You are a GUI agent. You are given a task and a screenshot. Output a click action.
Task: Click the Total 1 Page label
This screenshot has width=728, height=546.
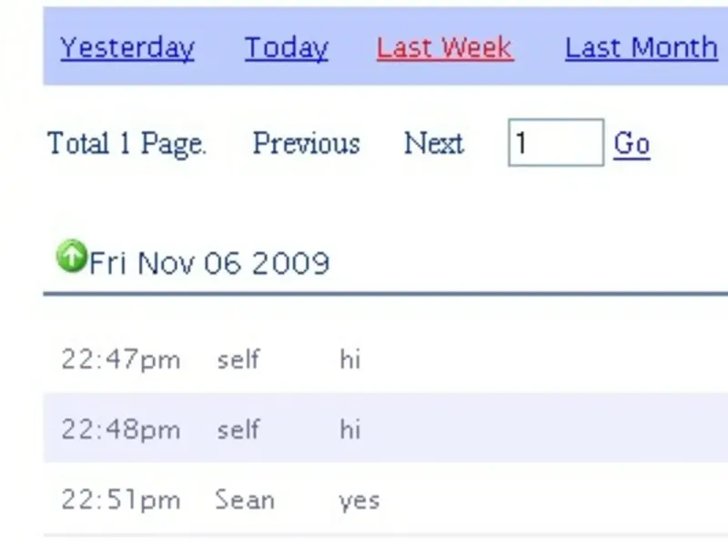tap(126, 144)
